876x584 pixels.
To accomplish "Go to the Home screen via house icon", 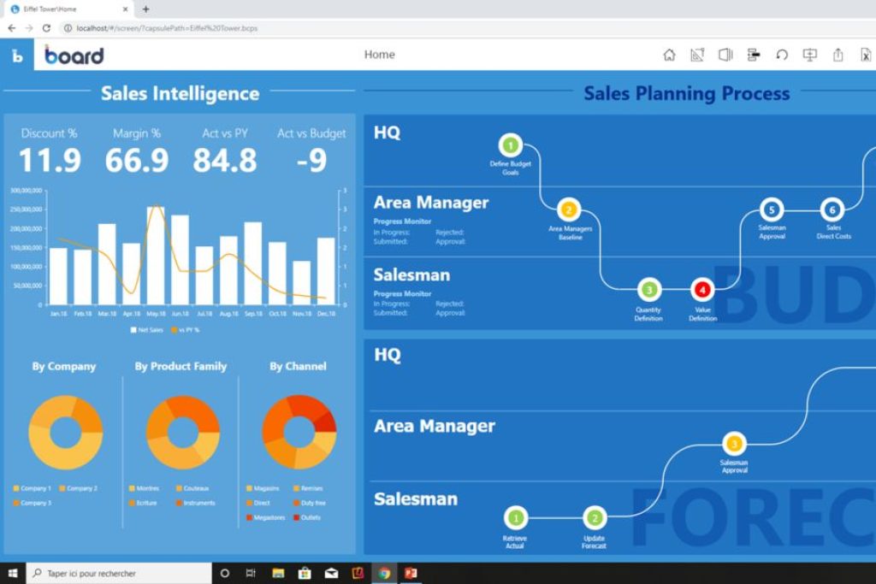I will tap(669, 55).
